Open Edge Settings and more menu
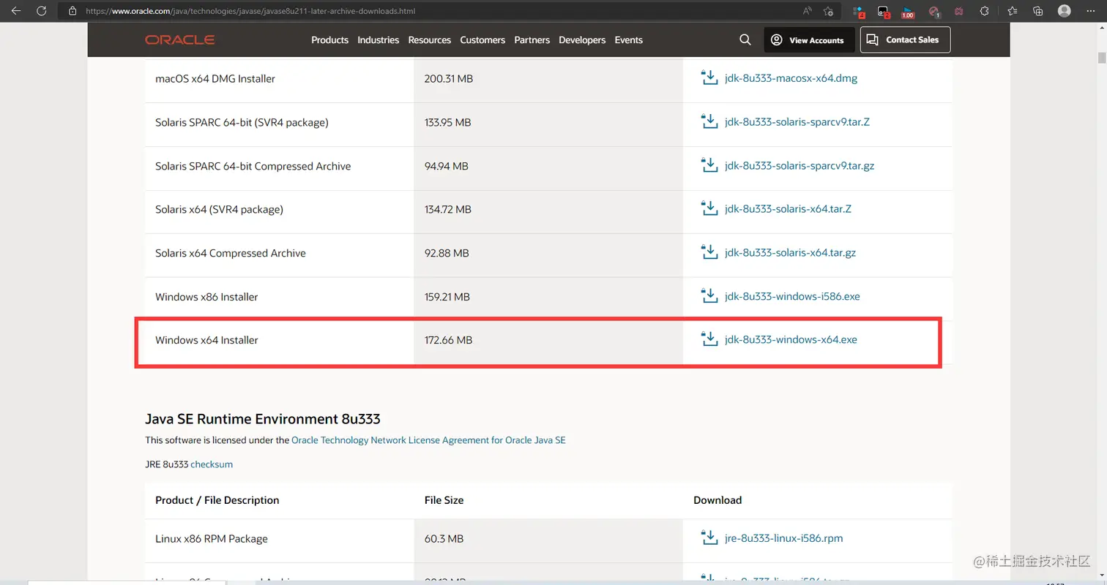The image size is (1107, 585). [x=1092, y=11]
